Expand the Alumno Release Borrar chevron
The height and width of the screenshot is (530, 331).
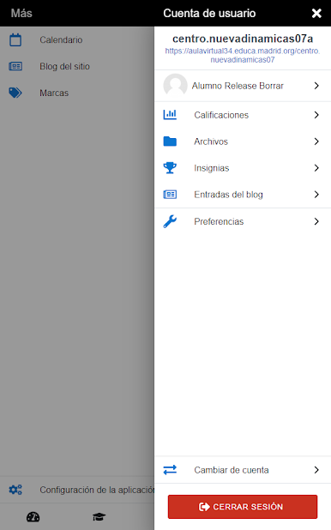(x=316, y=86)
